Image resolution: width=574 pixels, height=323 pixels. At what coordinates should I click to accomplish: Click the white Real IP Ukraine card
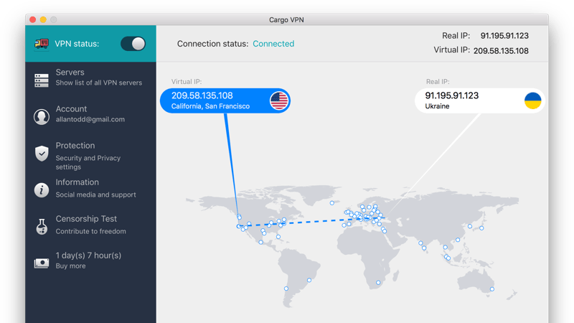pyautogui.click(x=480, y=100)
